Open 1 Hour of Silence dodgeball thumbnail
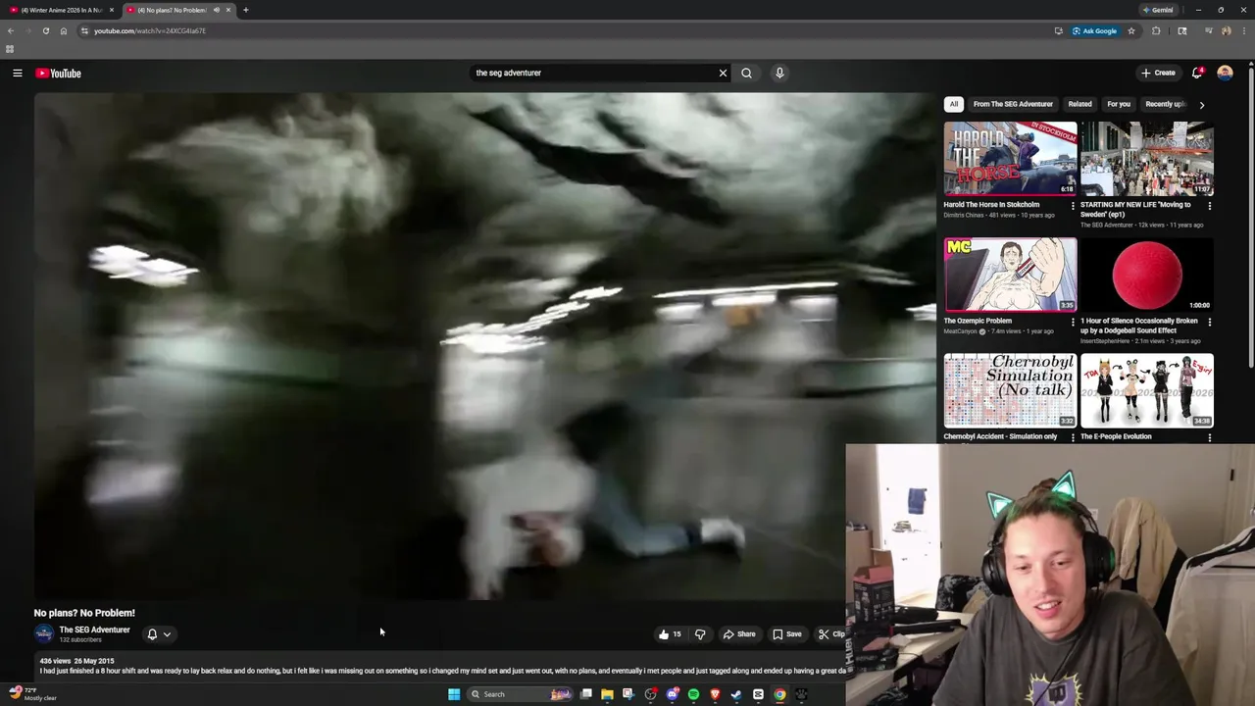 click(x=1146, y=275)
